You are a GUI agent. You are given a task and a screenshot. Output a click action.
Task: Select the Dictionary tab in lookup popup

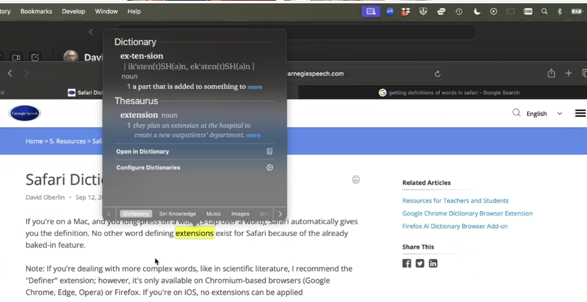point(136,214)
